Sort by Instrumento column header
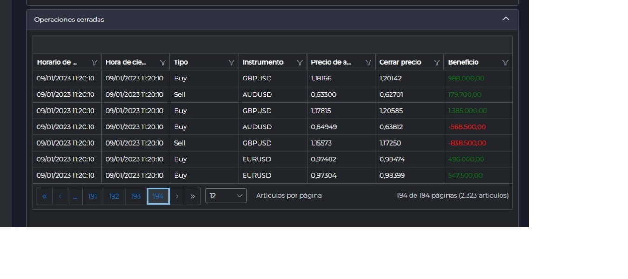This screenshot has width=628, height=279. click(263, 62)
